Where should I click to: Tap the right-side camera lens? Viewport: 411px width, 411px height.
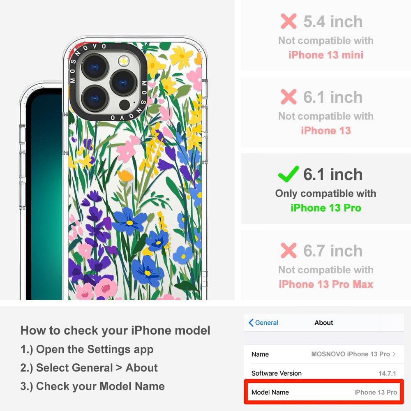(x=123, y=83)
